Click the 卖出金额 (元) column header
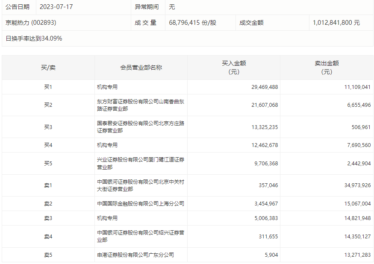The image size is (374, 264). click(327, 67)
